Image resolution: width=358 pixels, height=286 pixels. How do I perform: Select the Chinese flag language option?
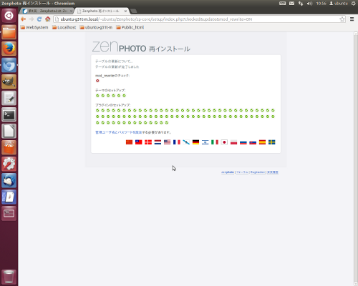pos(129,142)
